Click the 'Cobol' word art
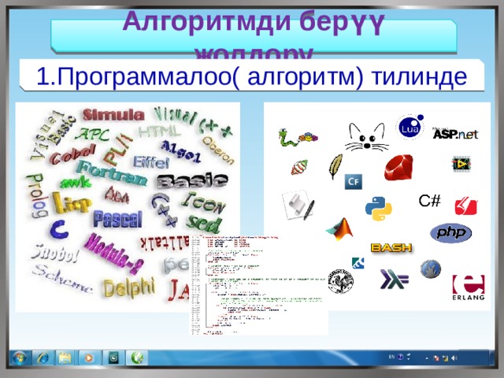 point(72,154)
